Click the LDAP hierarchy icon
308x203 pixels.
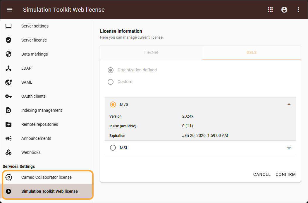click(8, 68)
